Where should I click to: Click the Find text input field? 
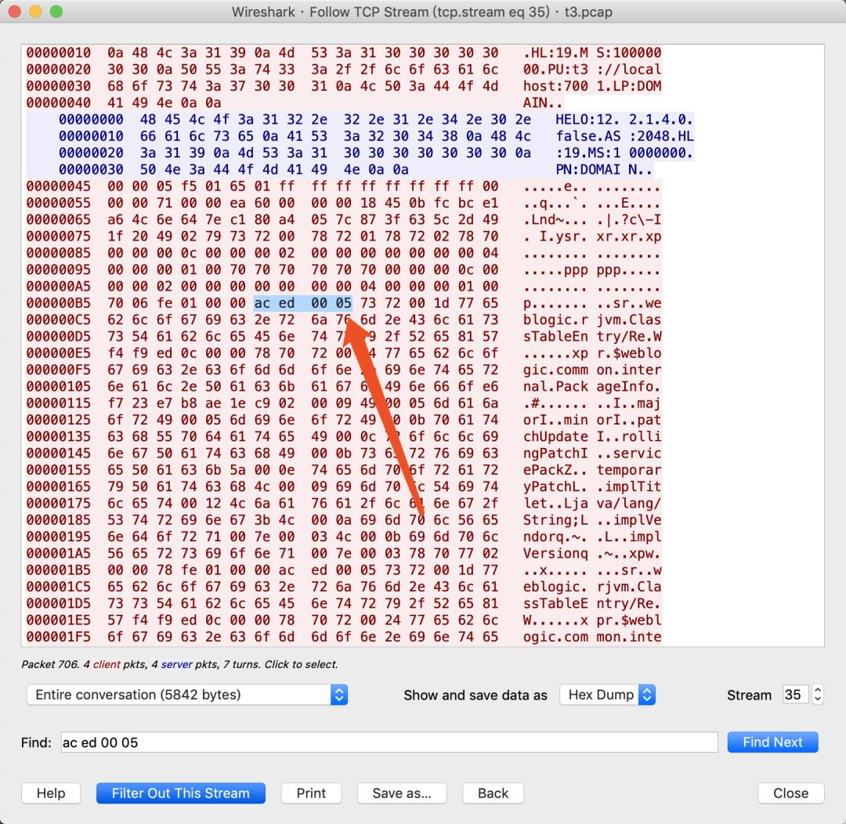pos(389,742)
